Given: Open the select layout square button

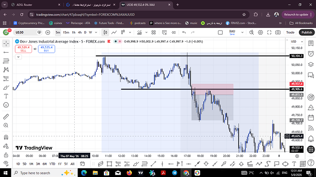Looking at the screenshot, I should pos(220,32).
